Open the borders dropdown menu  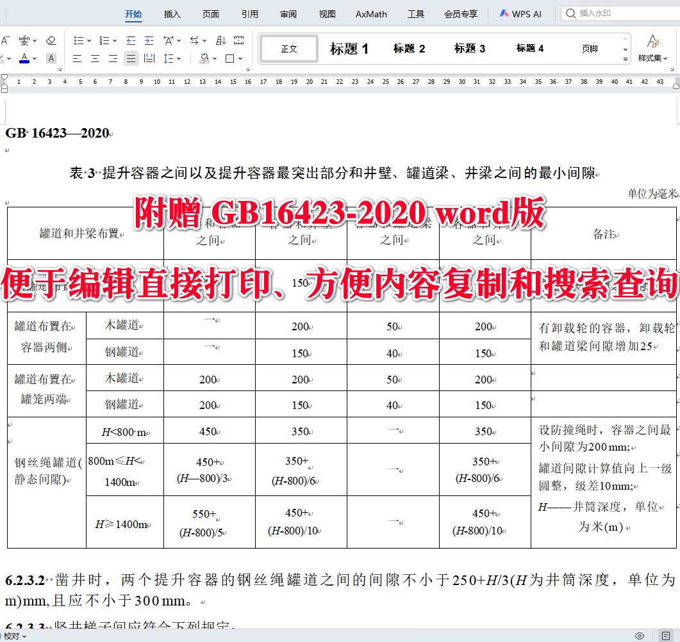point(241,58)
